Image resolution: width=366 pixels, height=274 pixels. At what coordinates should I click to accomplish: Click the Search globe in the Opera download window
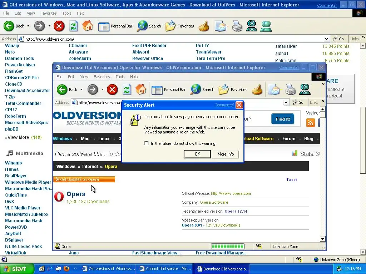(196, 90)
